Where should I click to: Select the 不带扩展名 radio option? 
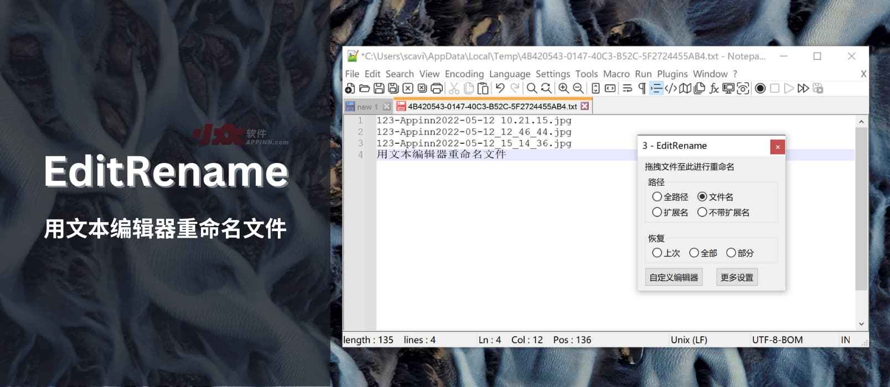702,212
